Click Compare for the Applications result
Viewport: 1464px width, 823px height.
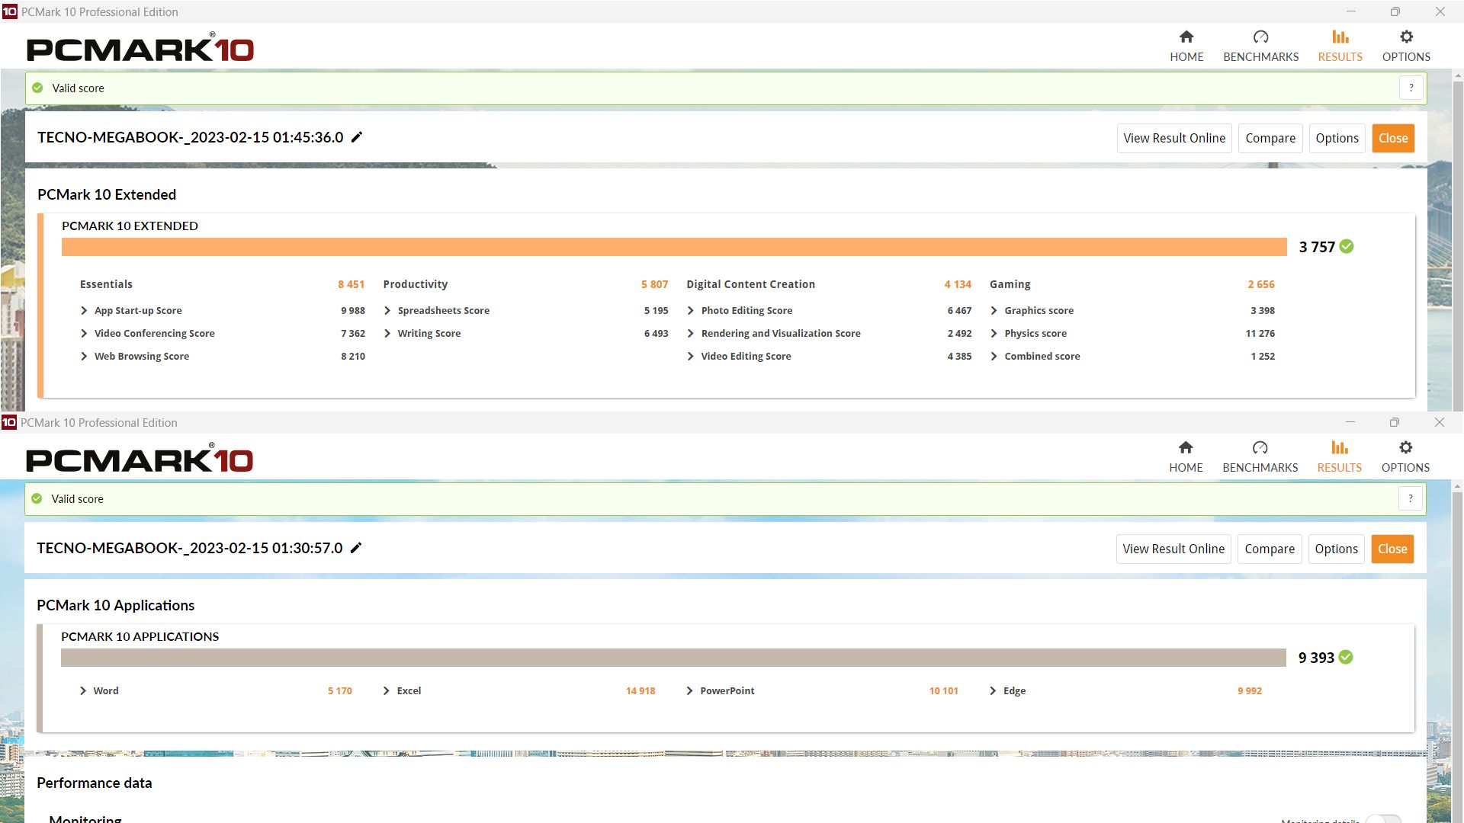pyautogui.click(x=1270, y=549)
